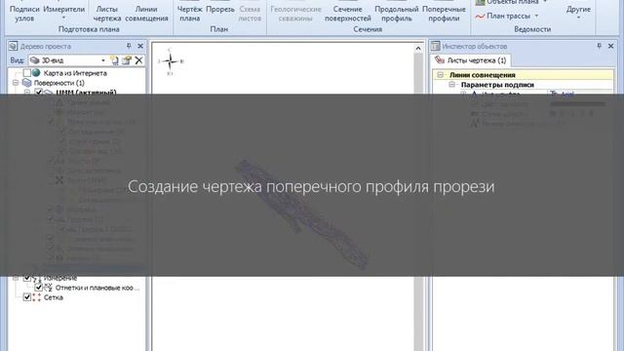Open the План трассы dropdown arrow

[536, 16]
